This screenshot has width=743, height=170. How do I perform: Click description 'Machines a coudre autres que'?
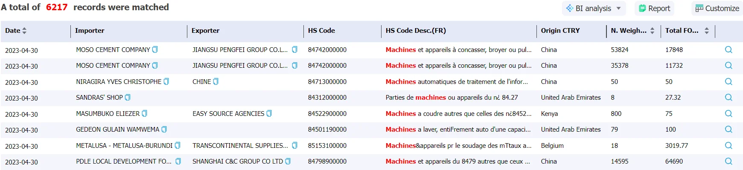459,114
